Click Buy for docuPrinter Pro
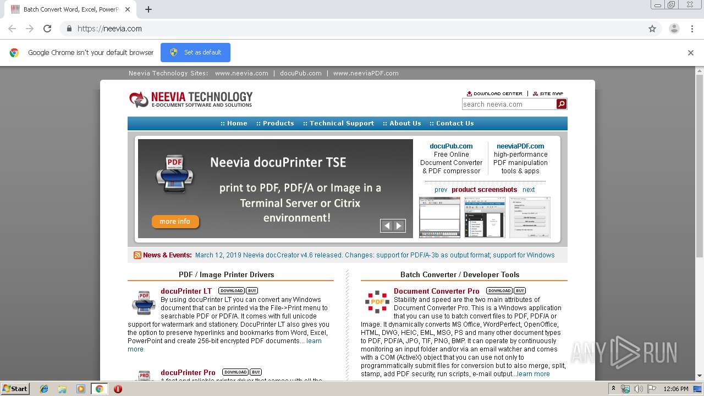704x396 pixels. coord(256,372)
